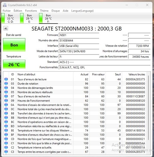Click raw value 000000008520

pos(135,100)
